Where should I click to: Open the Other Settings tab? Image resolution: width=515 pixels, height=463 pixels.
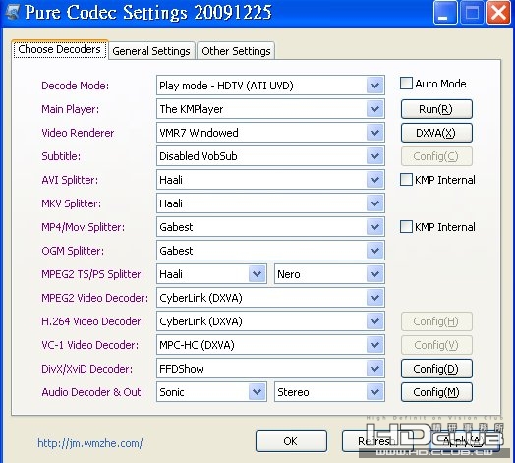point(236,51)
